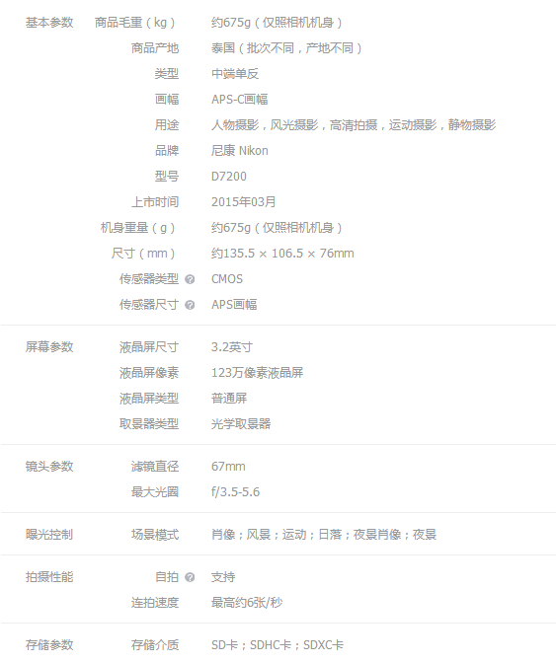Click the brand value 尼康 Nikon
The width and height of the screenshot is (556, 663).
240,151
